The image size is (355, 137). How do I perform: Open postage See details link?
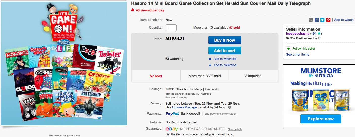[212, 89]
